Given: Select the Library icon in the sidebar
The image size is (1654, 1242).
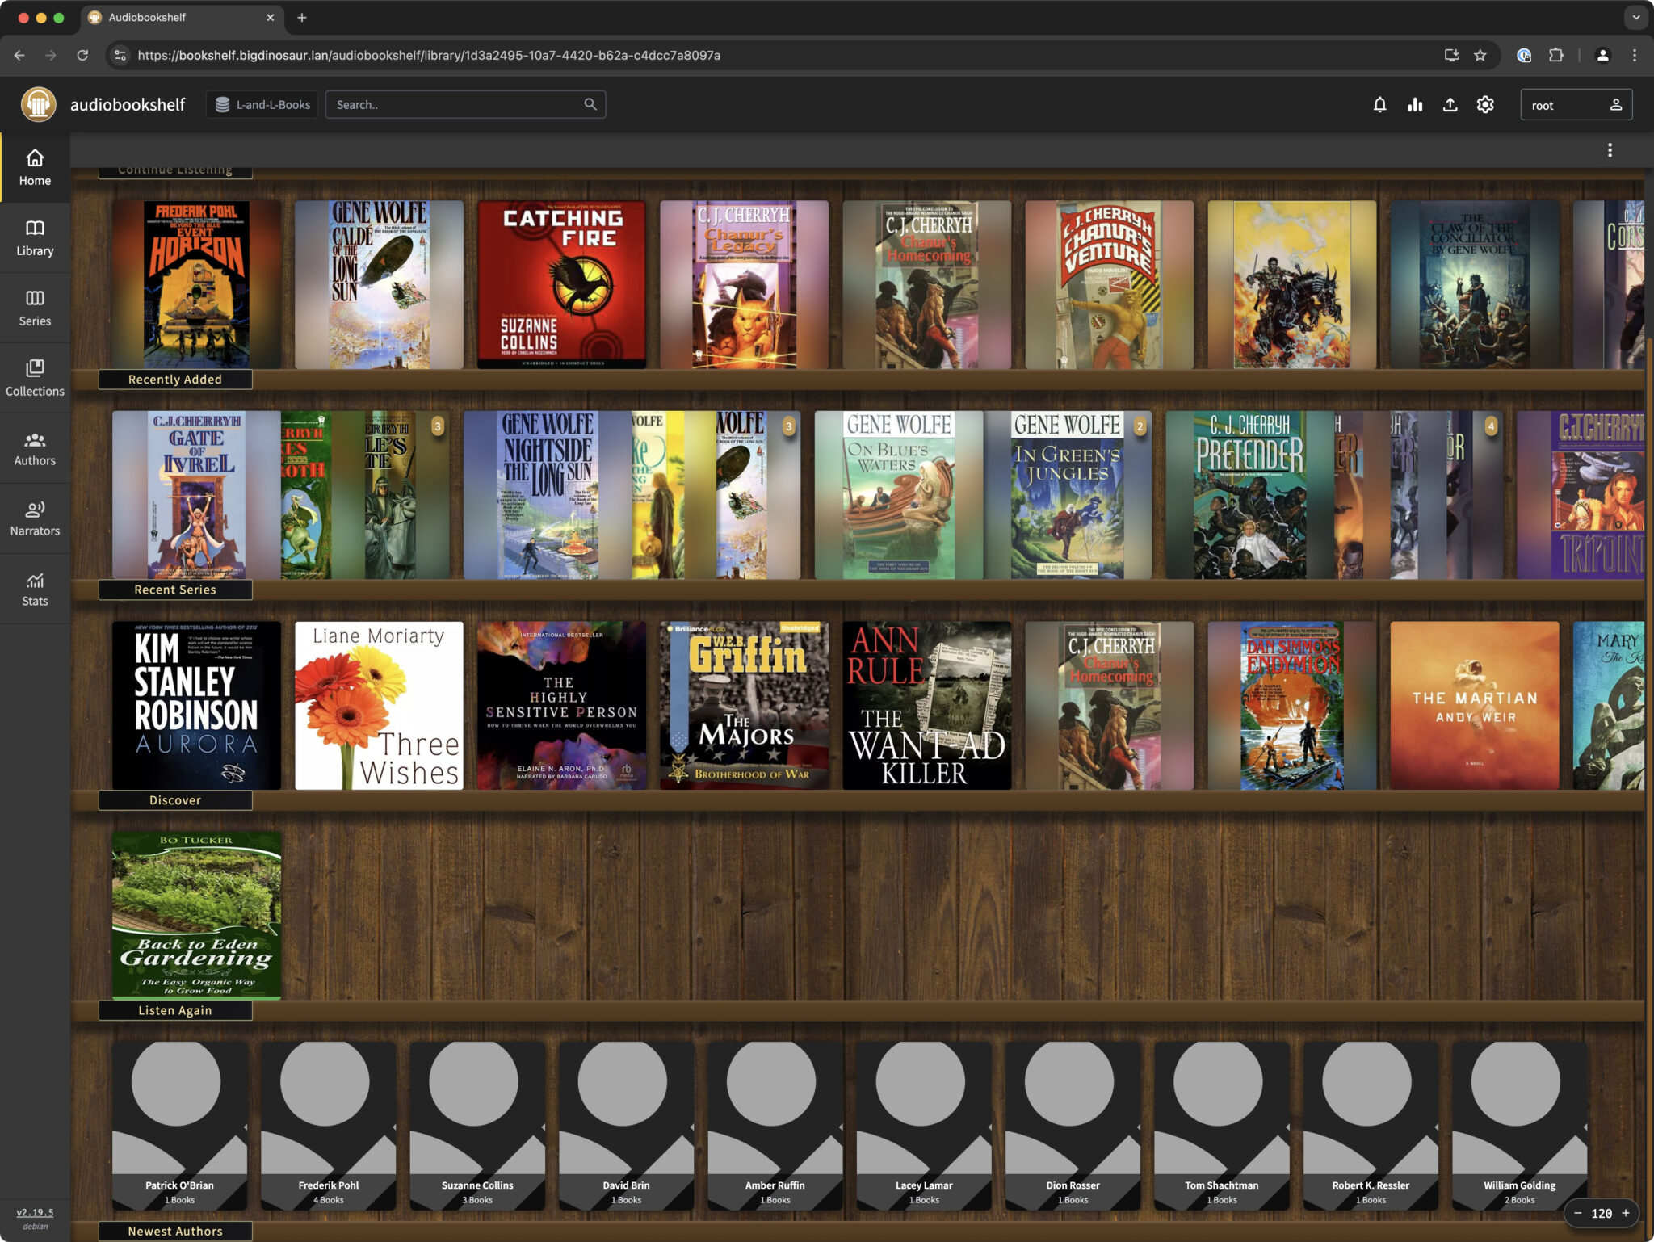Looking at the screenshot, I should 35,236.
